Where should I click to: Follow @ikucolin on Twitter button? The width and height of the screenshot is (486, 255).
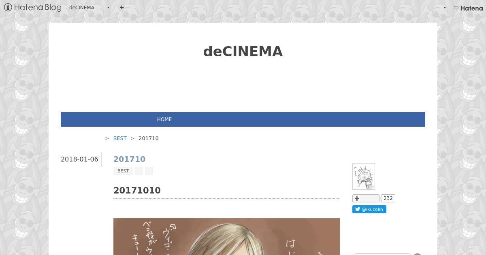369,209
